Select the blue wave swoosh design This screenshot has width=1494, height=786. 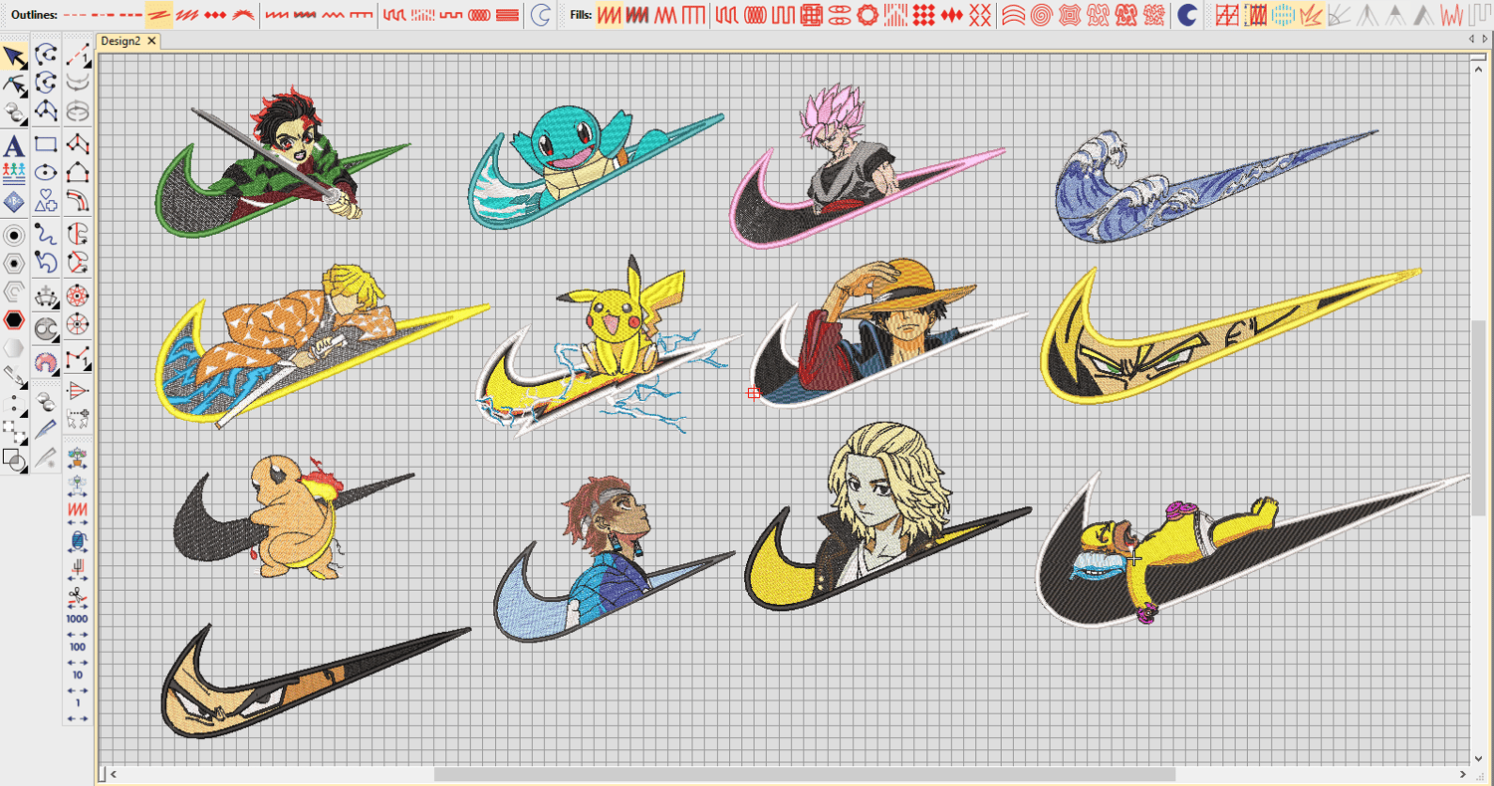[x=1215, y=186]
